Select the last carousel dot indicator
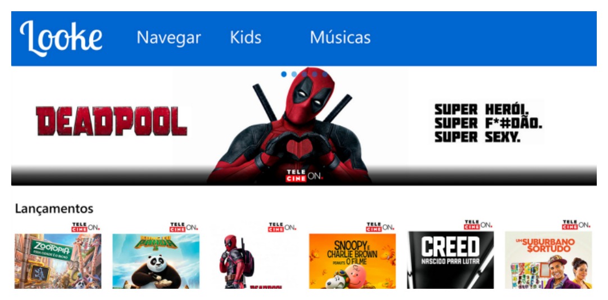 click(x=325, y=74)
